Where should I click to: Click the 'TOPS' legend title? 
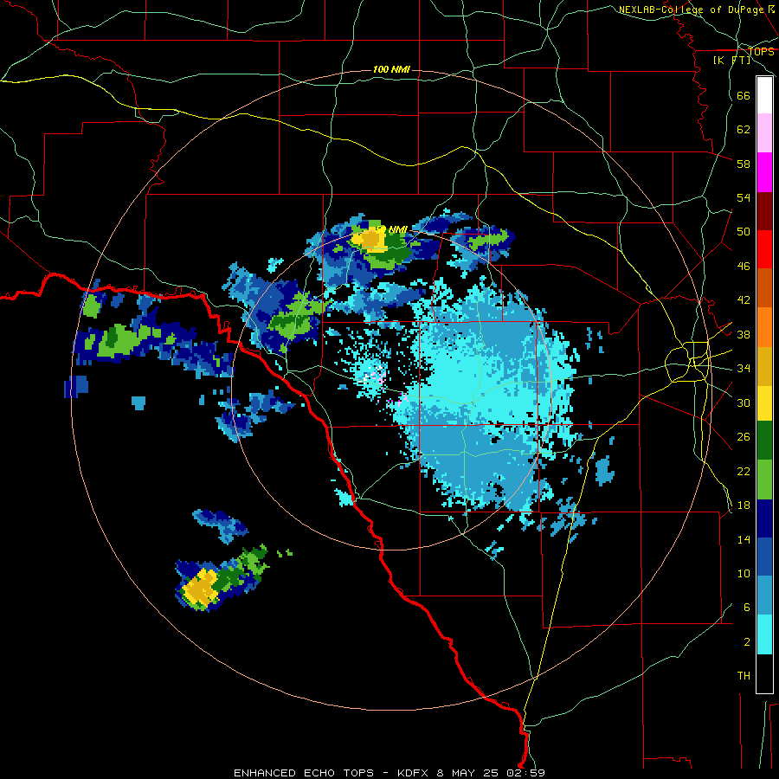coord(761,51)
